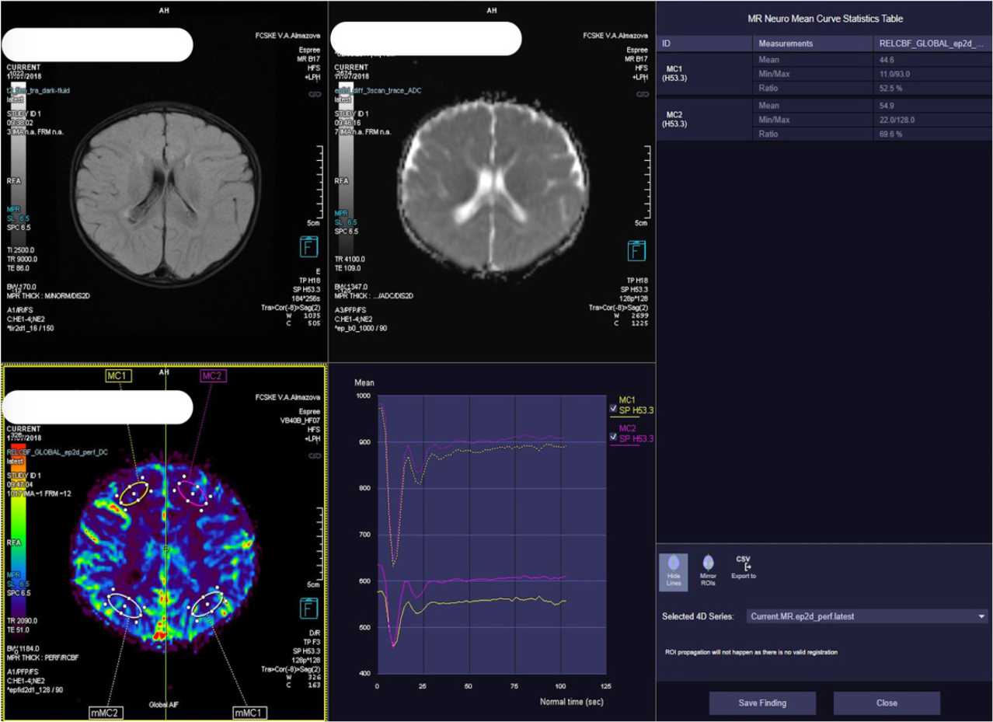Click the mMC1 mirrored ROI label

click(x=249, y=711)
